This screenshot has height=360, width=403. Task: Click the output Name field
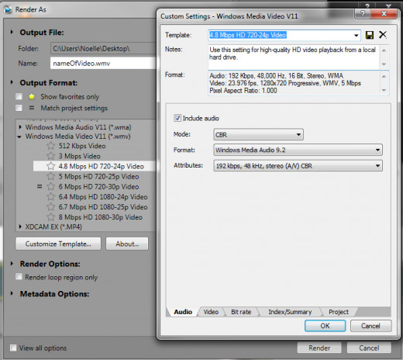pyautogui.click(x=103, y=64)
